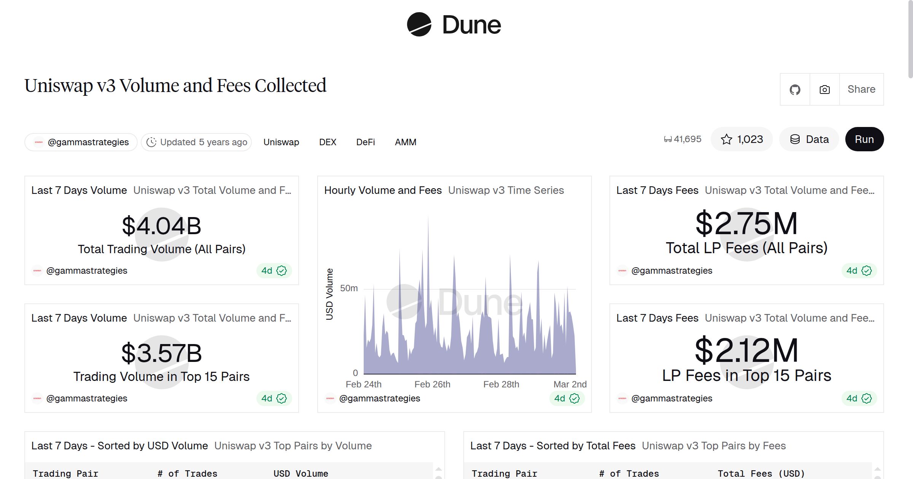913x479 pixels.
Task: Open the Data panel icon
Action: click(x=795, y=139)
